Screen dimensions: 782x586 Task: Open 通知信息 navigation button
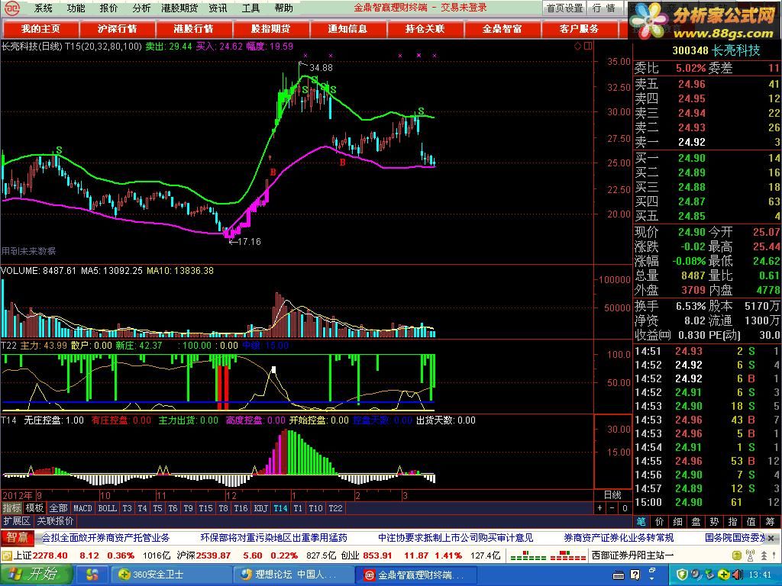347,29
